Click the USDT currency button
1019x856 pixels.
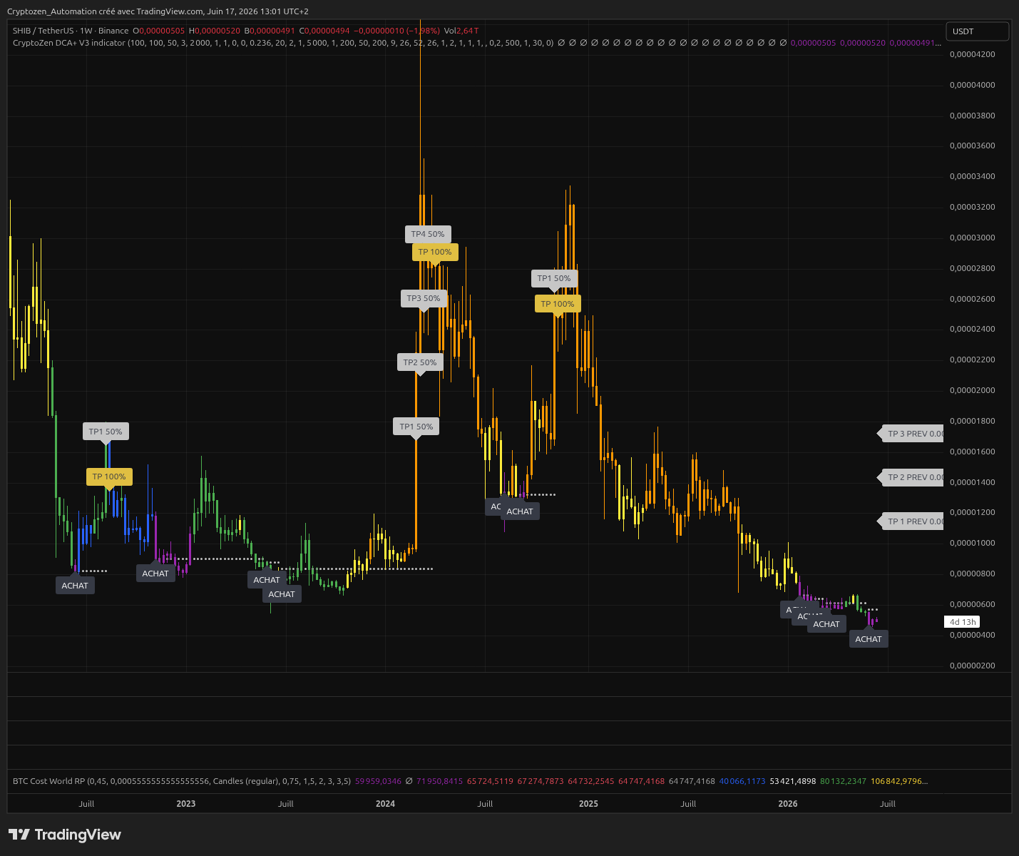(x=977, y=31)
